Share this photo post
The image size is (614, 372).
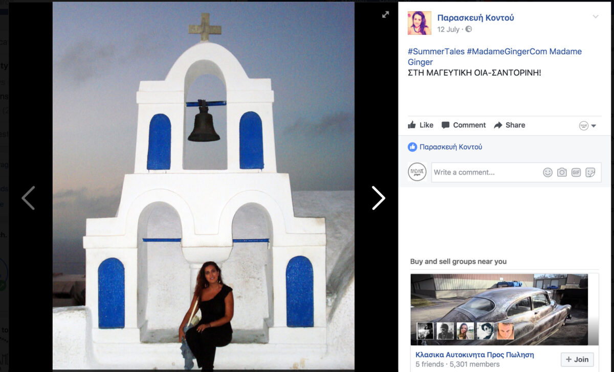click(510, 125)
